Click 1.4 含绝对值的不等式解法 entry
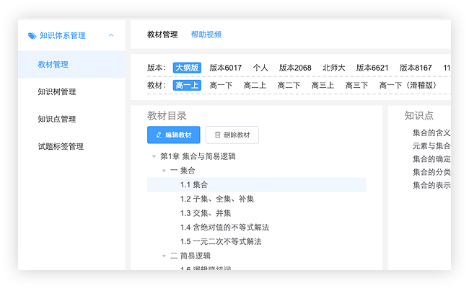This screenshot has height=288, width=469. [224, 227]
